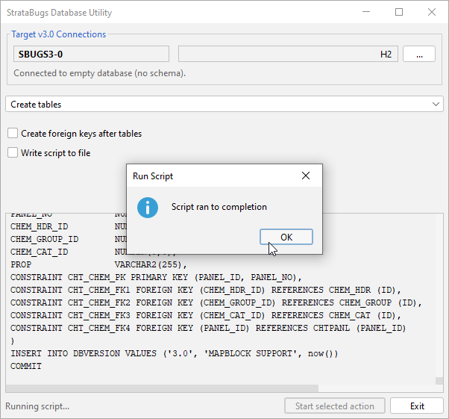
Task: Minimize the StrataBugs Database Utility window
Action: tap(366, 12)
